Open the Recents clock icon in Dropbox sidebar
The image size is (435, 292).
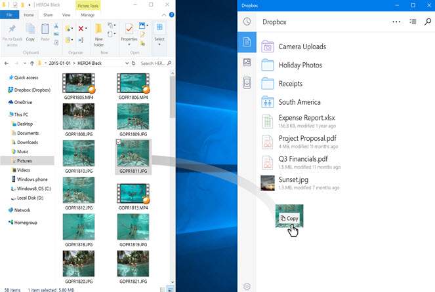[247, 22]
